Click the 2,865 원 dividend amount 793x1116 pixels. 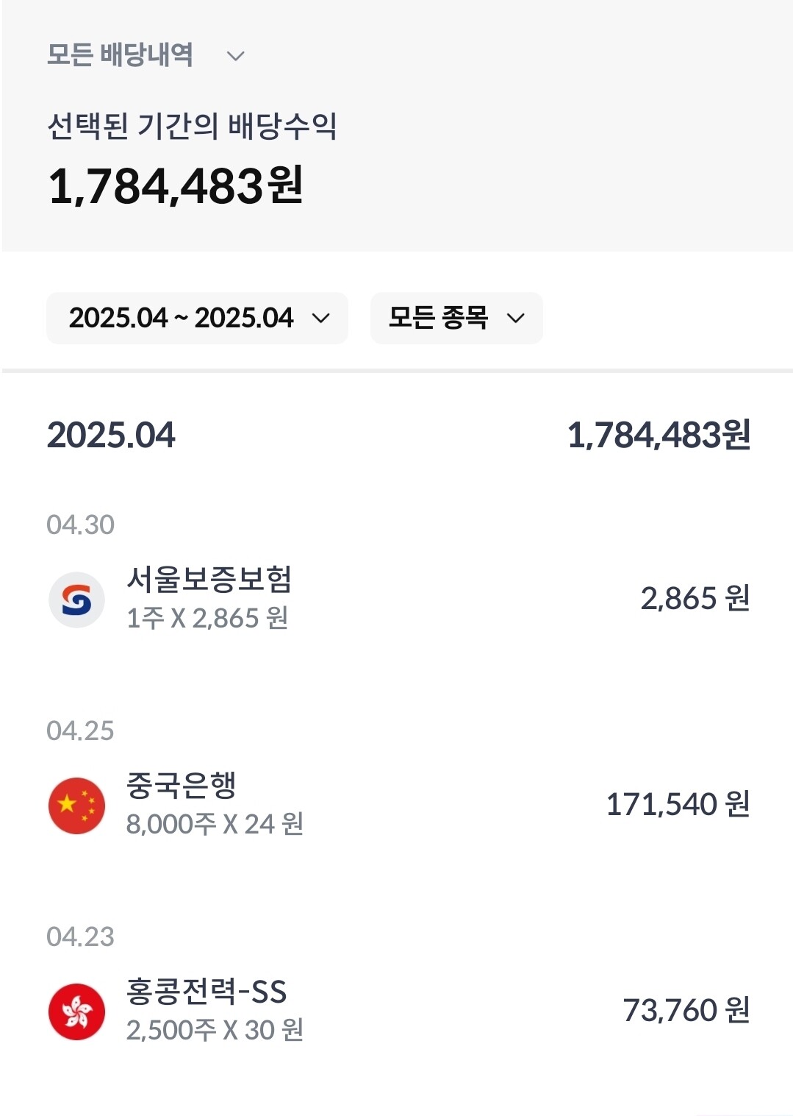pyautogui.click(x=695, y=599)
